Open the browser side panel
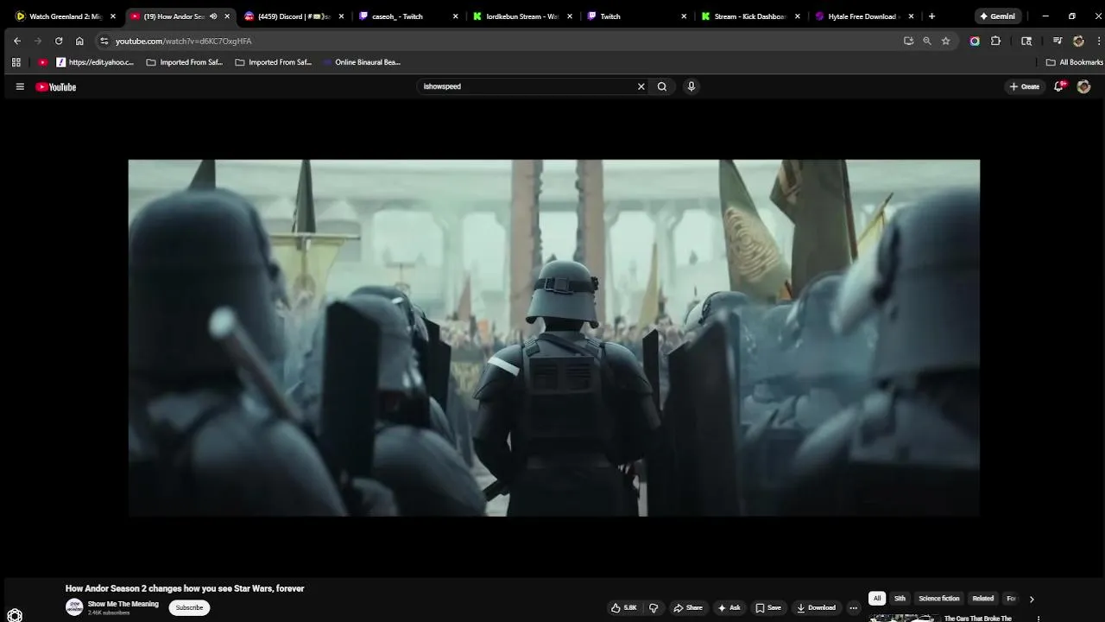 1026,41
